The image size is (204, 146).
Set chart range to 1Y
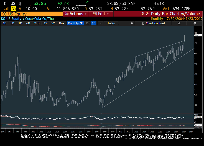point(45,23)
